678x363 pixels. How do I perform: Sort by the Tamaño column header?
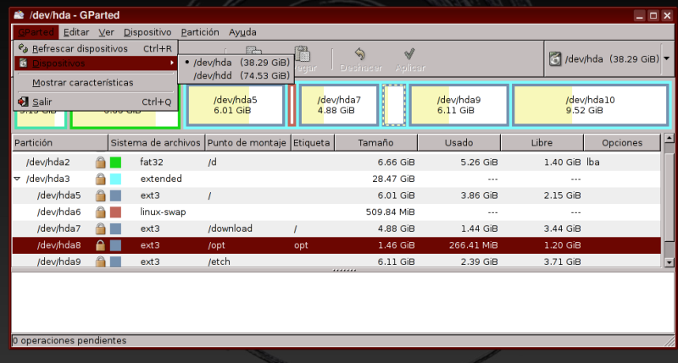(375, 143)
